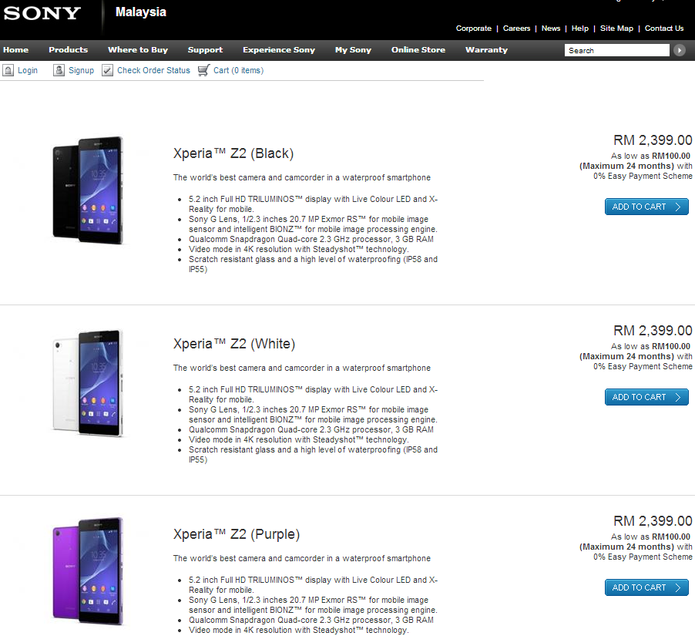Open the Xperia Z2 Black phone image
This screenshot has height=636, width=695.
click(88, 190)
